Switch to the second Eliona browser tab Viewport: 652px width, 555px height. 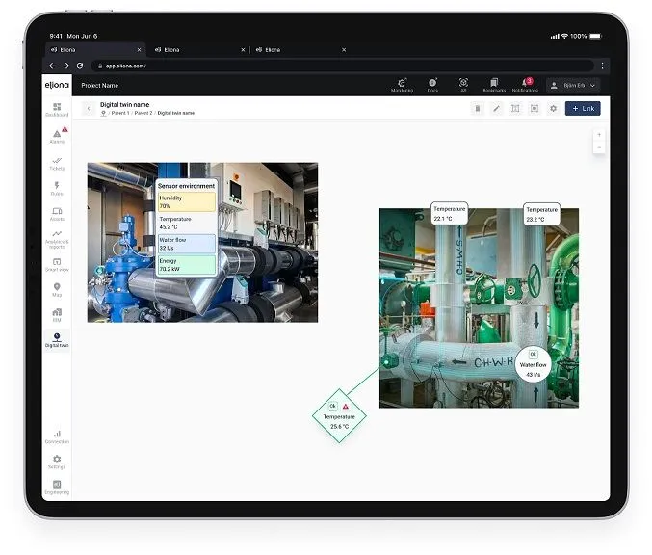pos(198,50)
